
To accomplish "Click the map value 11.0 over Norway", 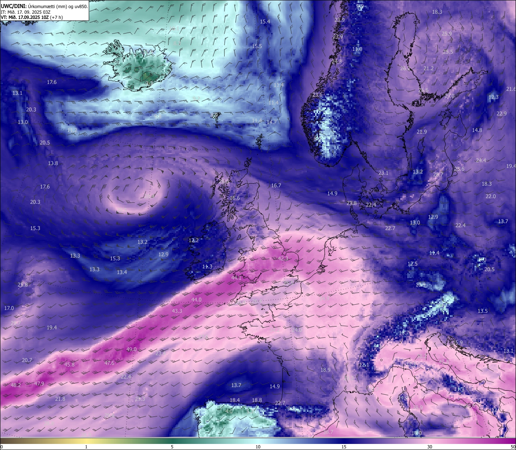I will pyautogui.click(x=357, y=49).
